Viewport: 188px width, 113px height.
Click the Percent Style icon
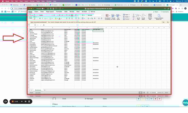(x=92, y=19)
